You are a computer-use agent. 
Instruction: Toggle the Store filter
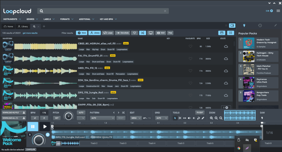[x=82, y=33]
